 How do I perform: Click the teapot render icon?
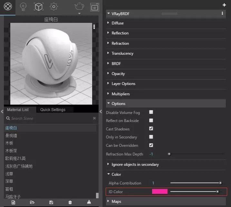pyautogui.click(x=79, y=7)
